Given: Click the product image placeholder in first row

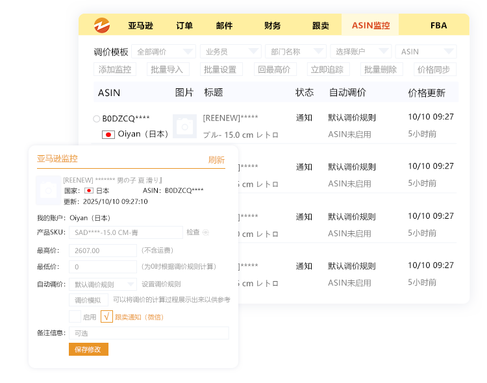Looking at the screenshot, I should 184,126.
